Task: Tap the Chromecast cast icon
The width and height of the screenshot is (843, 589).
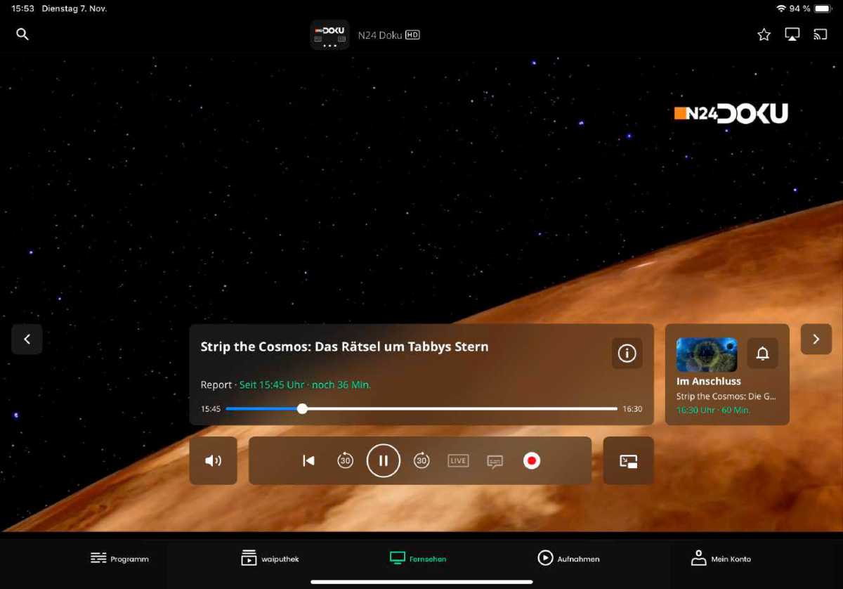Action: point(820,34)
